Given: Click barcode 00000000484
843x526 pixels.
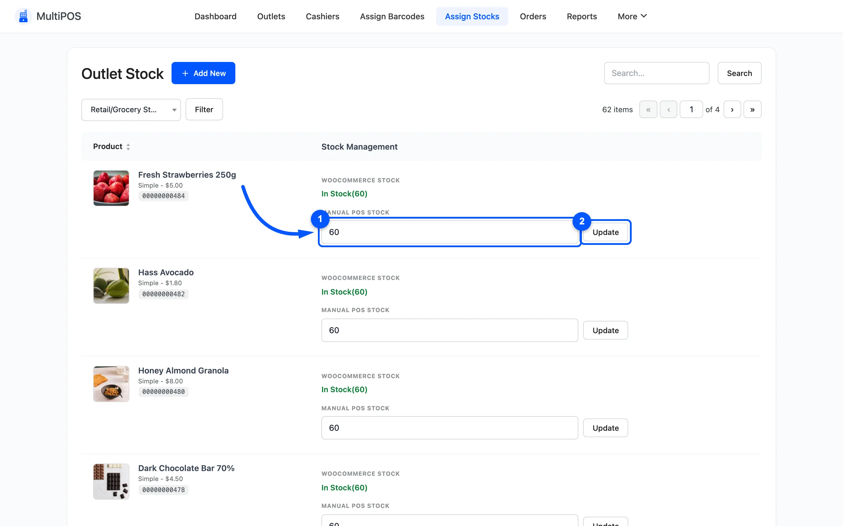Looking at the screenshot, I should coord(163,196).
